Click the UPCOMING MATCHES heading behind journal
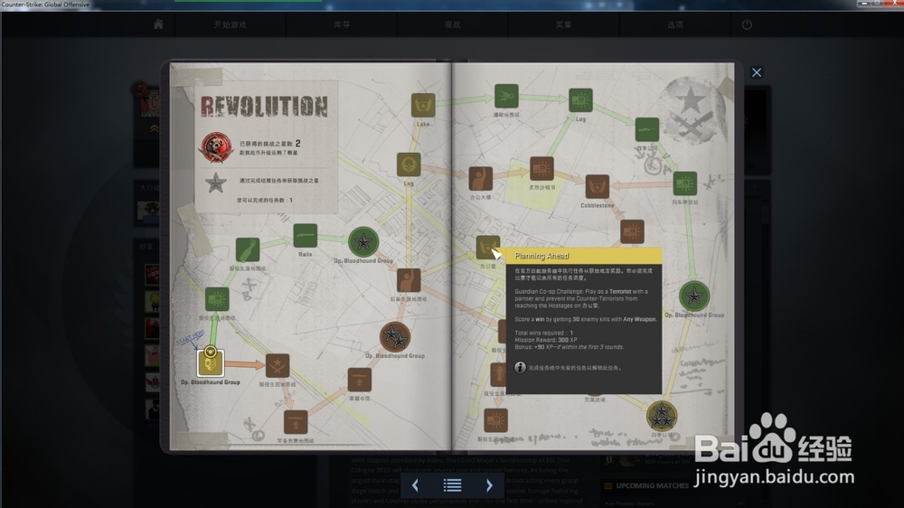This screenshot has height=508, width=904. pyautogui.click(x=652, y=485)
